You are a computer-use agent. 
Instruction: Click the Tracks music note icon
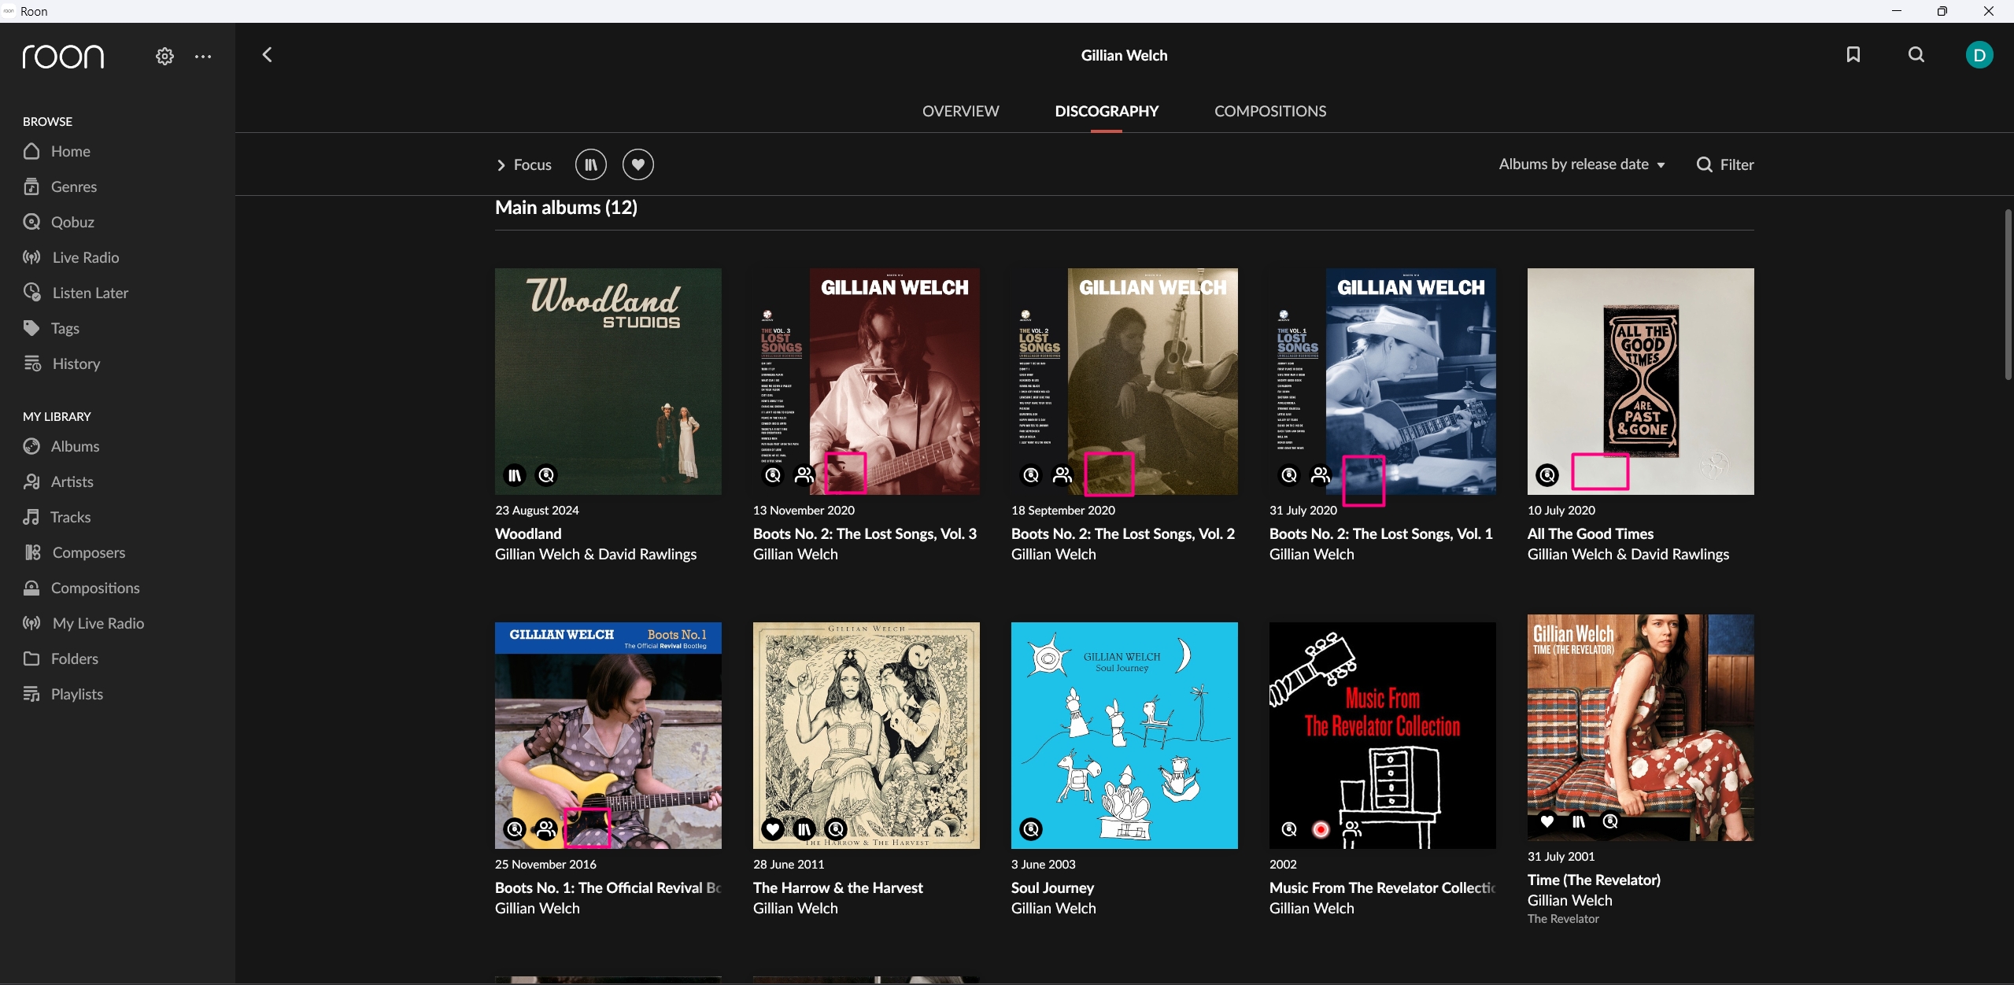point(31,517)
